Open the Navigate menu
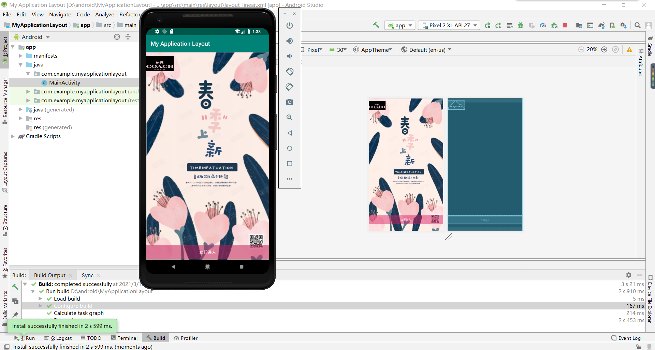 click(60, 14)
